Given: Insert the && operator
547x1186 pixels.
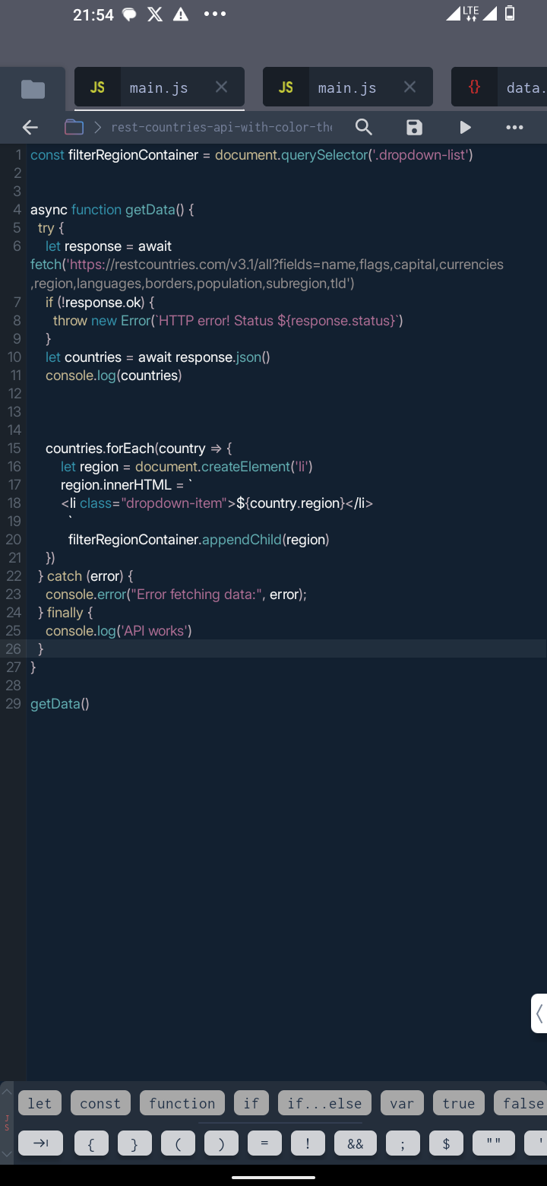Looking at the screenshot, I should click(356, 1143).
